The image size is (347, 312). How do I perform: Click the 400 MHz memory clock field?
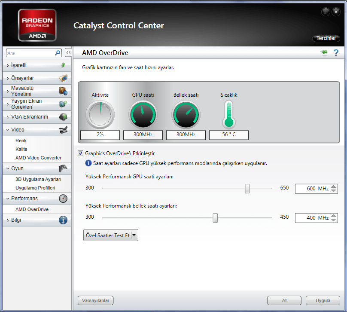313,218
